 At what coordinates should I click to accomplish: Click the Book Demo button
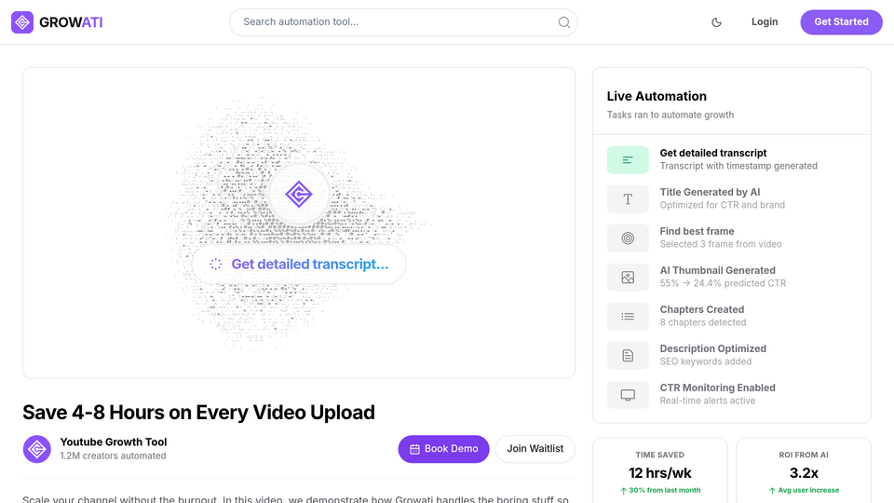(x=443, y=449)
